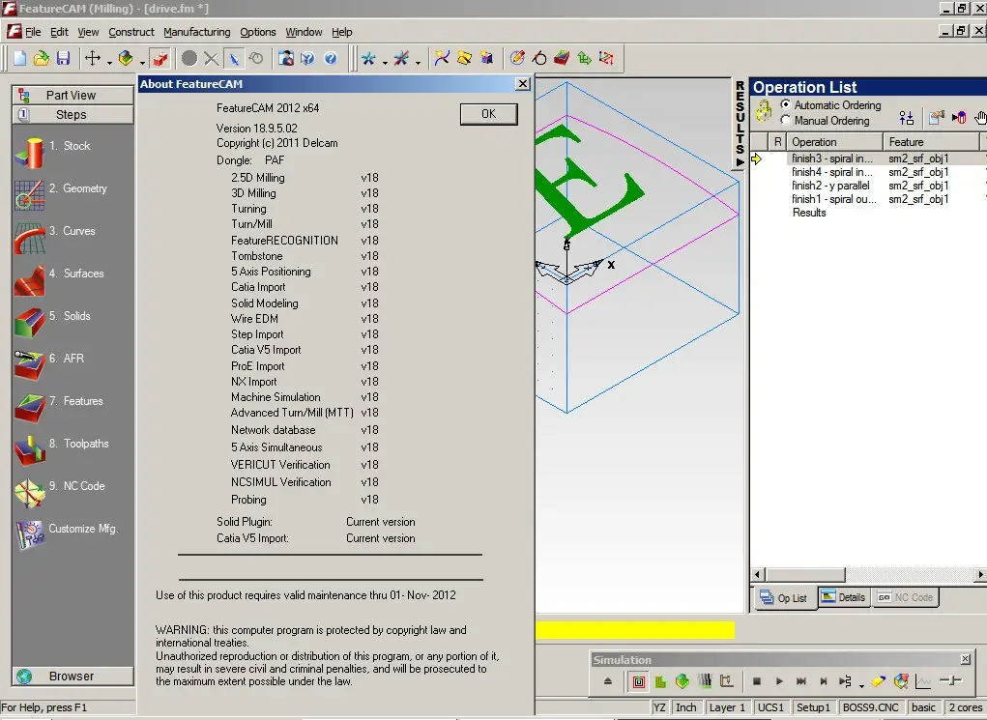
Task: Click the blue question mark help icon
Action: coord(331,59)
